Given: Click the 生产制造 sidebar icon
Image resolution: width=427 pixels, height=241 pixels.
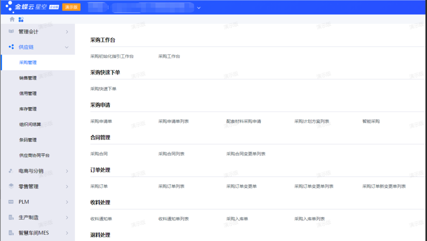Looking at the screenshot, I should coord(11,217).
